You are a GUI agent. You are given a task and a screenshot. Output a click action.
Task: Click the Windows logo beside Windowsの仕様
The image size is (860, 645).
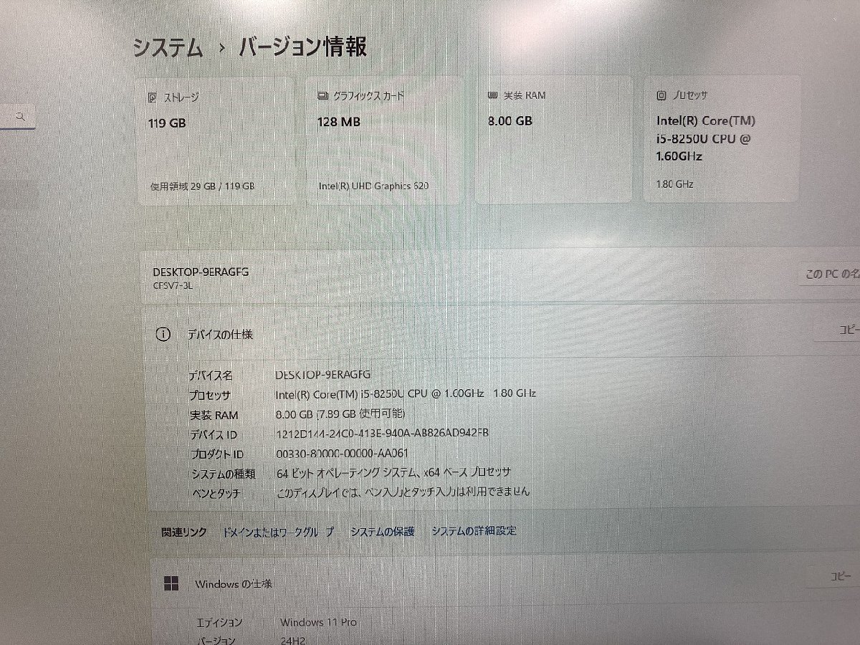(171, 583)
